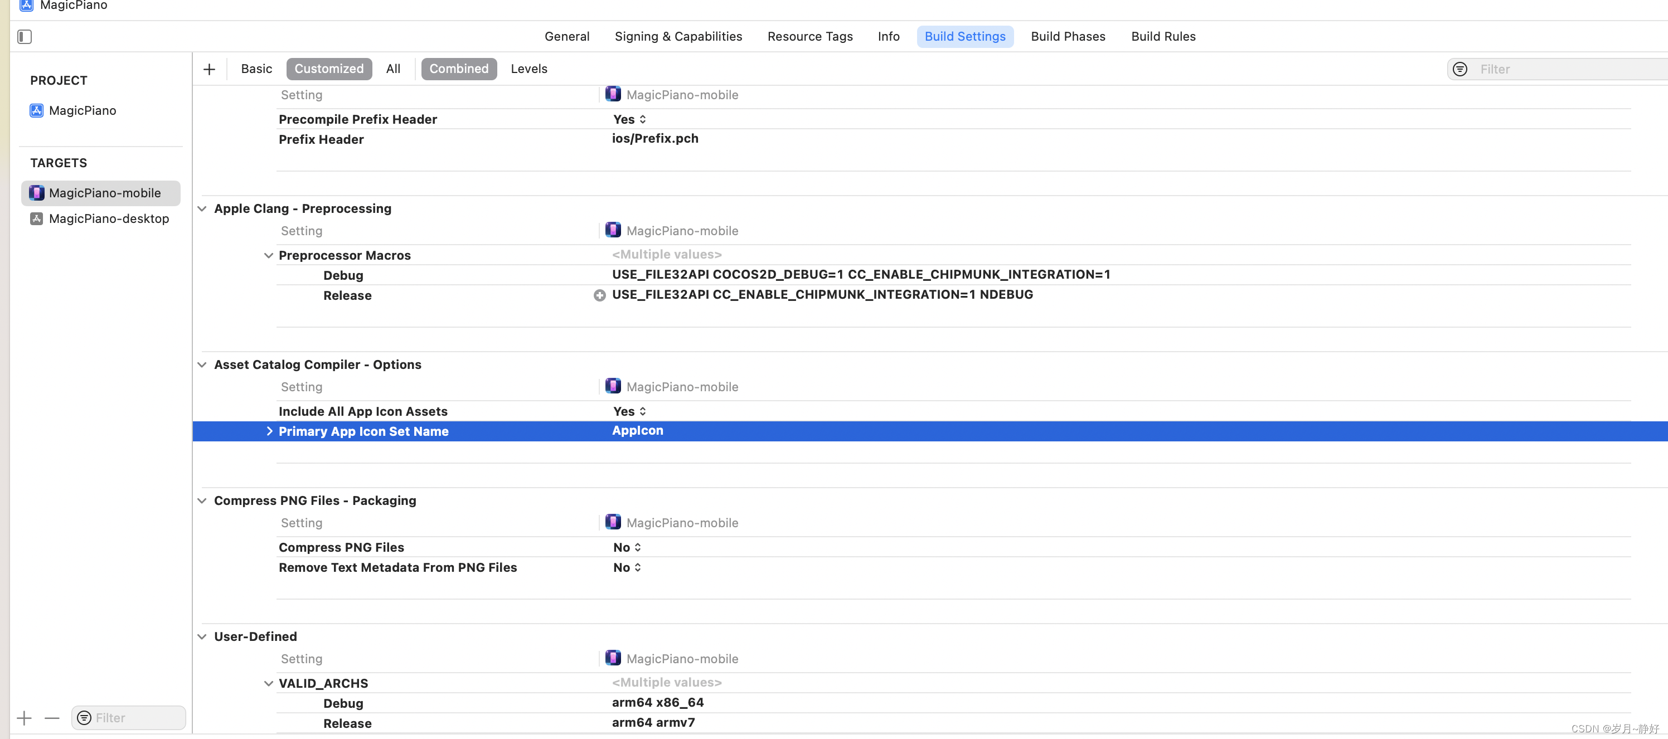Open the Include All App Icon Assets popup
This screenshot has height=739, width=1668.
[630, 411]
